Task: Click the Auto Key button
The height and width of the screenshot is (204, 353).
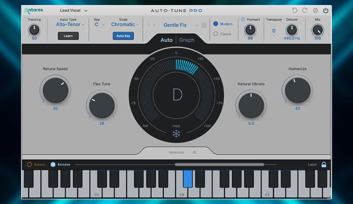Action: 123,36
